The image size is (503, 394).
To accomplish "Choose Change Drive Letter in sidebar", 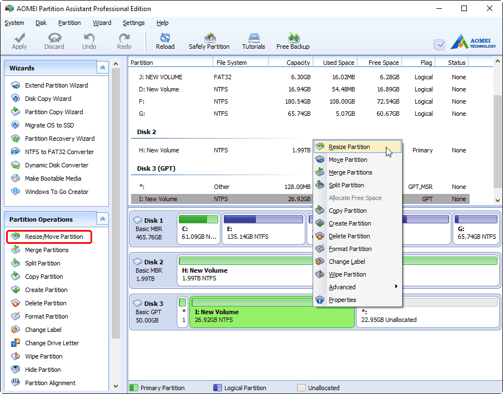I will pos(45,343).
